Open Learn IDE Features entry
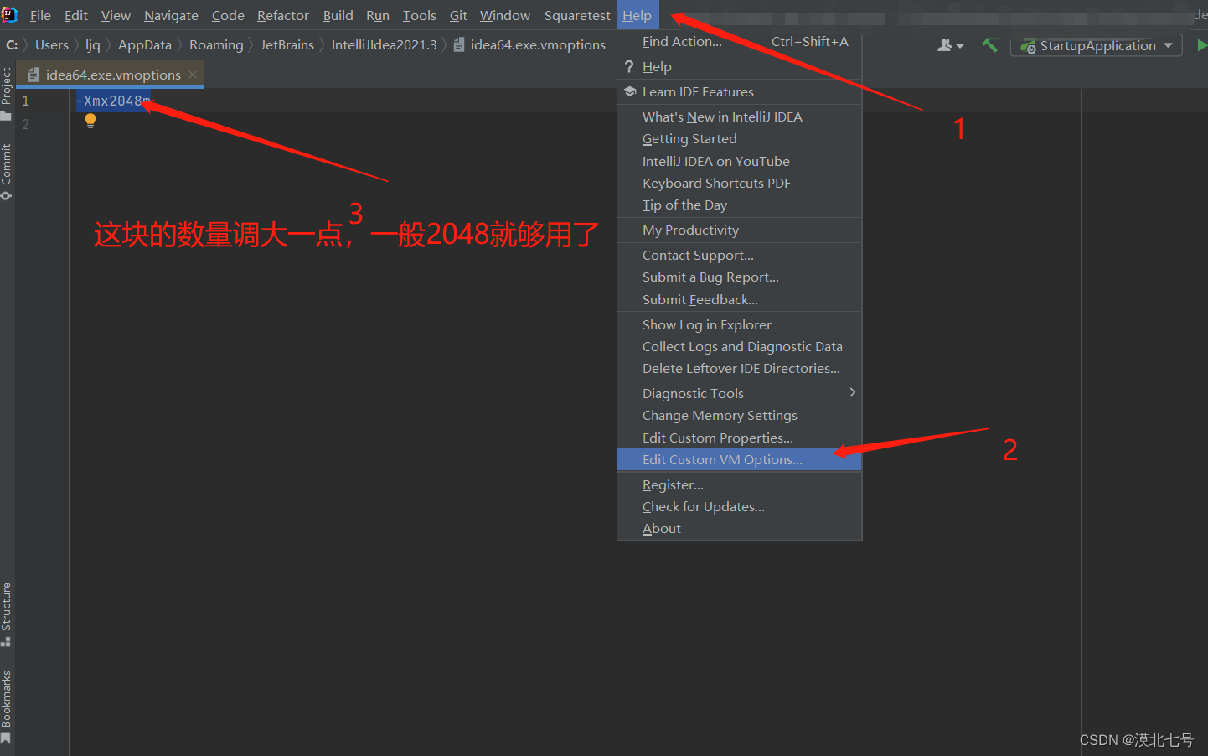Image resolution: width=1208 pixels, height=756 pixels. coord(740,91)
